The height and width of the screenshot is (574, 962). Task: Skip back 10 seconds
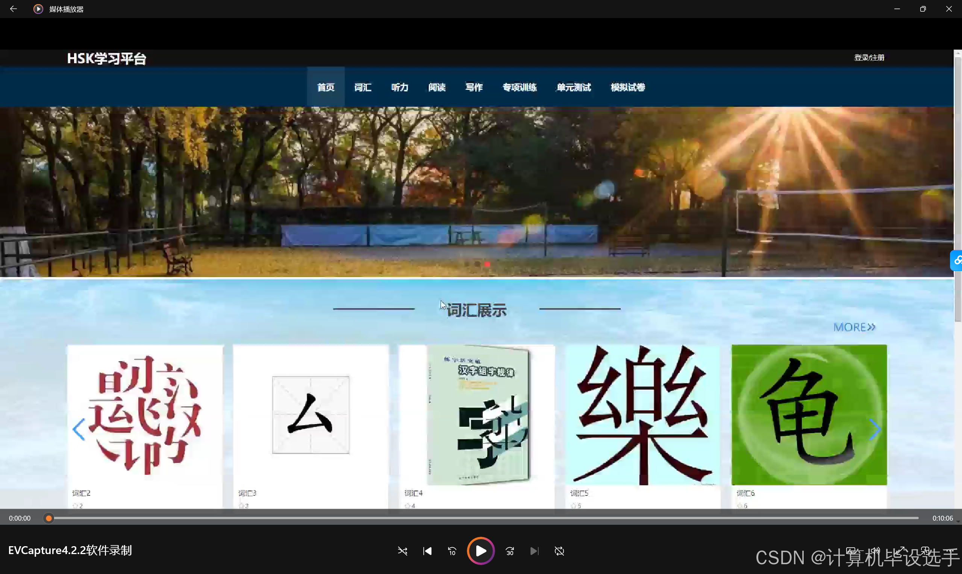click(452, 551)
